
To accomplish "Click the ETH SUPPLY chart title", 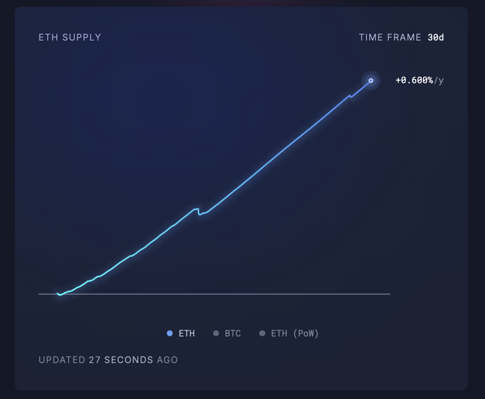I will point(70,37).
